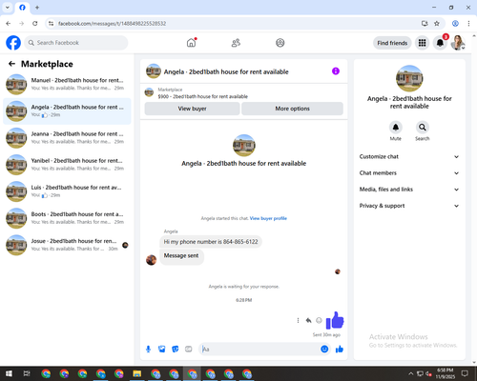Expand Chat members section
Image resolution: width=477 pixels, height=381 pixels.
pyautogui.click(x=409, y=173)
